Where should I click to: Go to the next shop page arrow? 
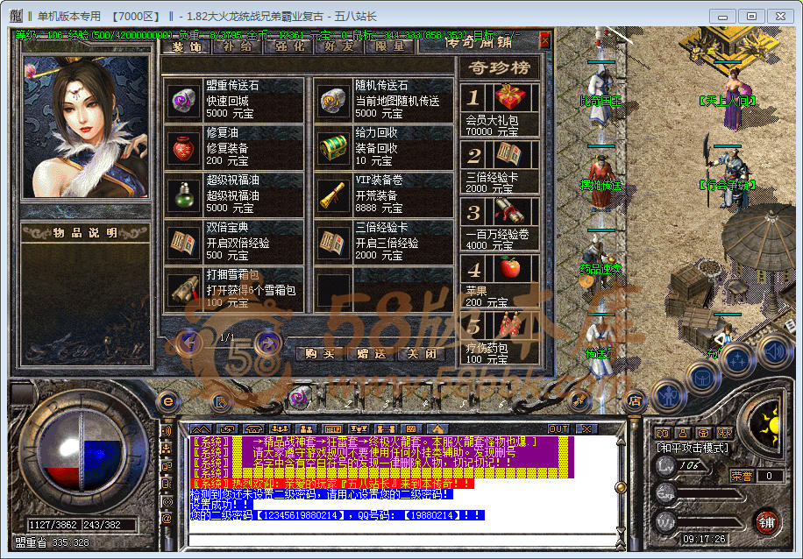(x=267, y=343)
